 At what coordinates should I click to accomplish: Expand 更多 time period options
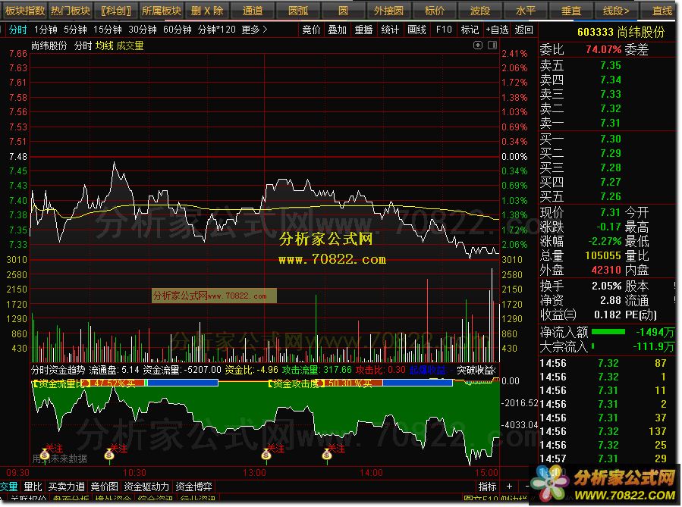[254, 30]
